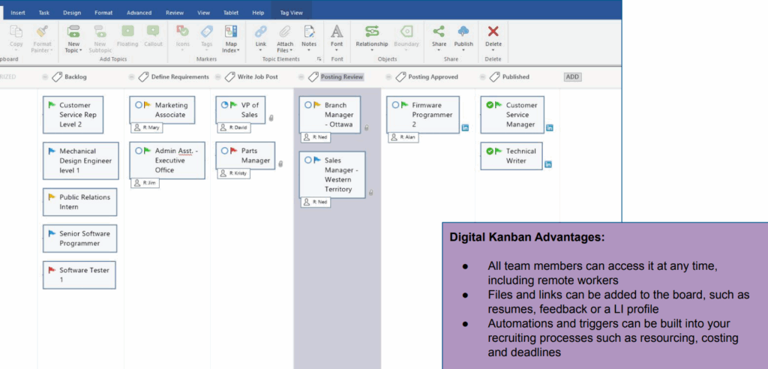Click the Publish cloud icon
This screenshot has height=369, width=768.
tap(463, 31)
